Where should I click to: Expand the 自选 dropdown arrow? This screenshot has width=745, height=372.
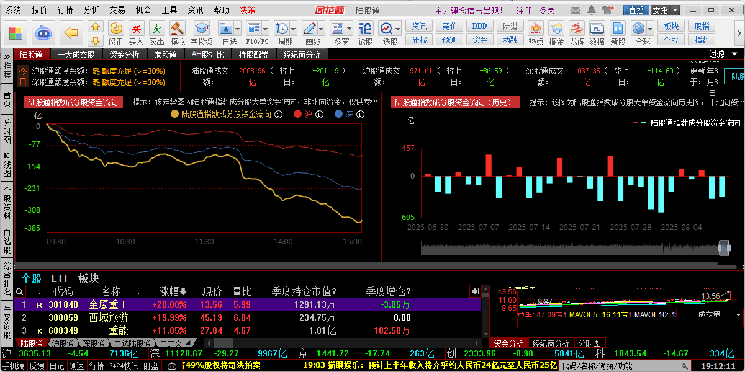coord(236,29)
